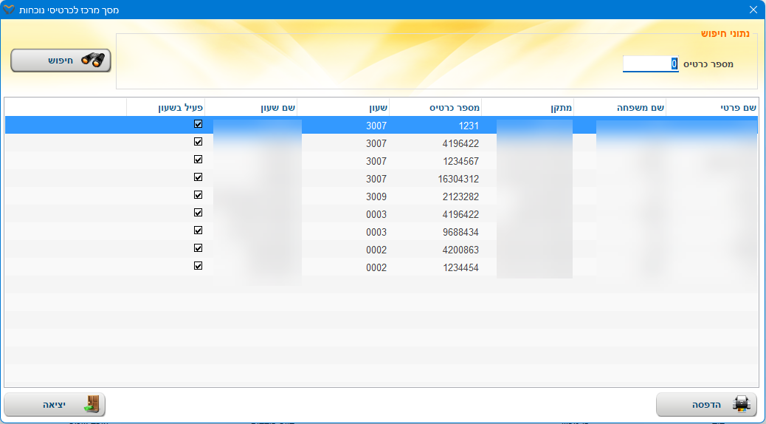Select the clock 3009 cell

click(343, 196)
